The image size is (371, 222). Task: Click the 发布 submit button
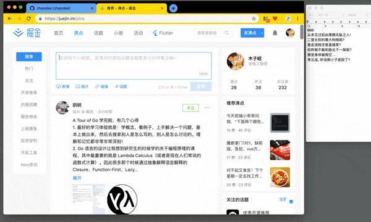[x=201, y=86]
